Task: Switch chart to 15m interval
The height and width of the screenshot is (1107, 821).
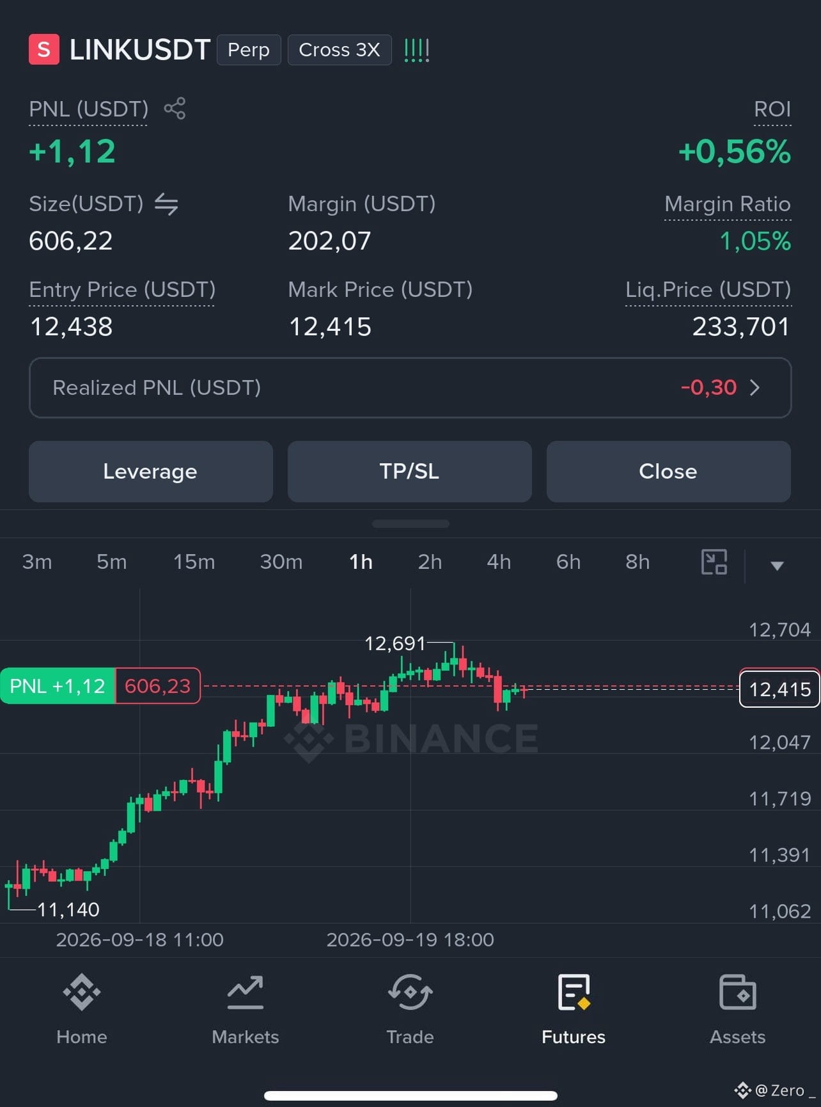Action: (194, 562)
